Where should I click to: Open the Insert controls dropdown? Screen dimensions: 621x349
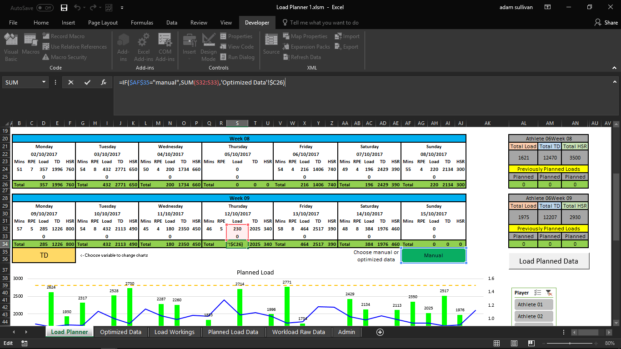point(190,47)
